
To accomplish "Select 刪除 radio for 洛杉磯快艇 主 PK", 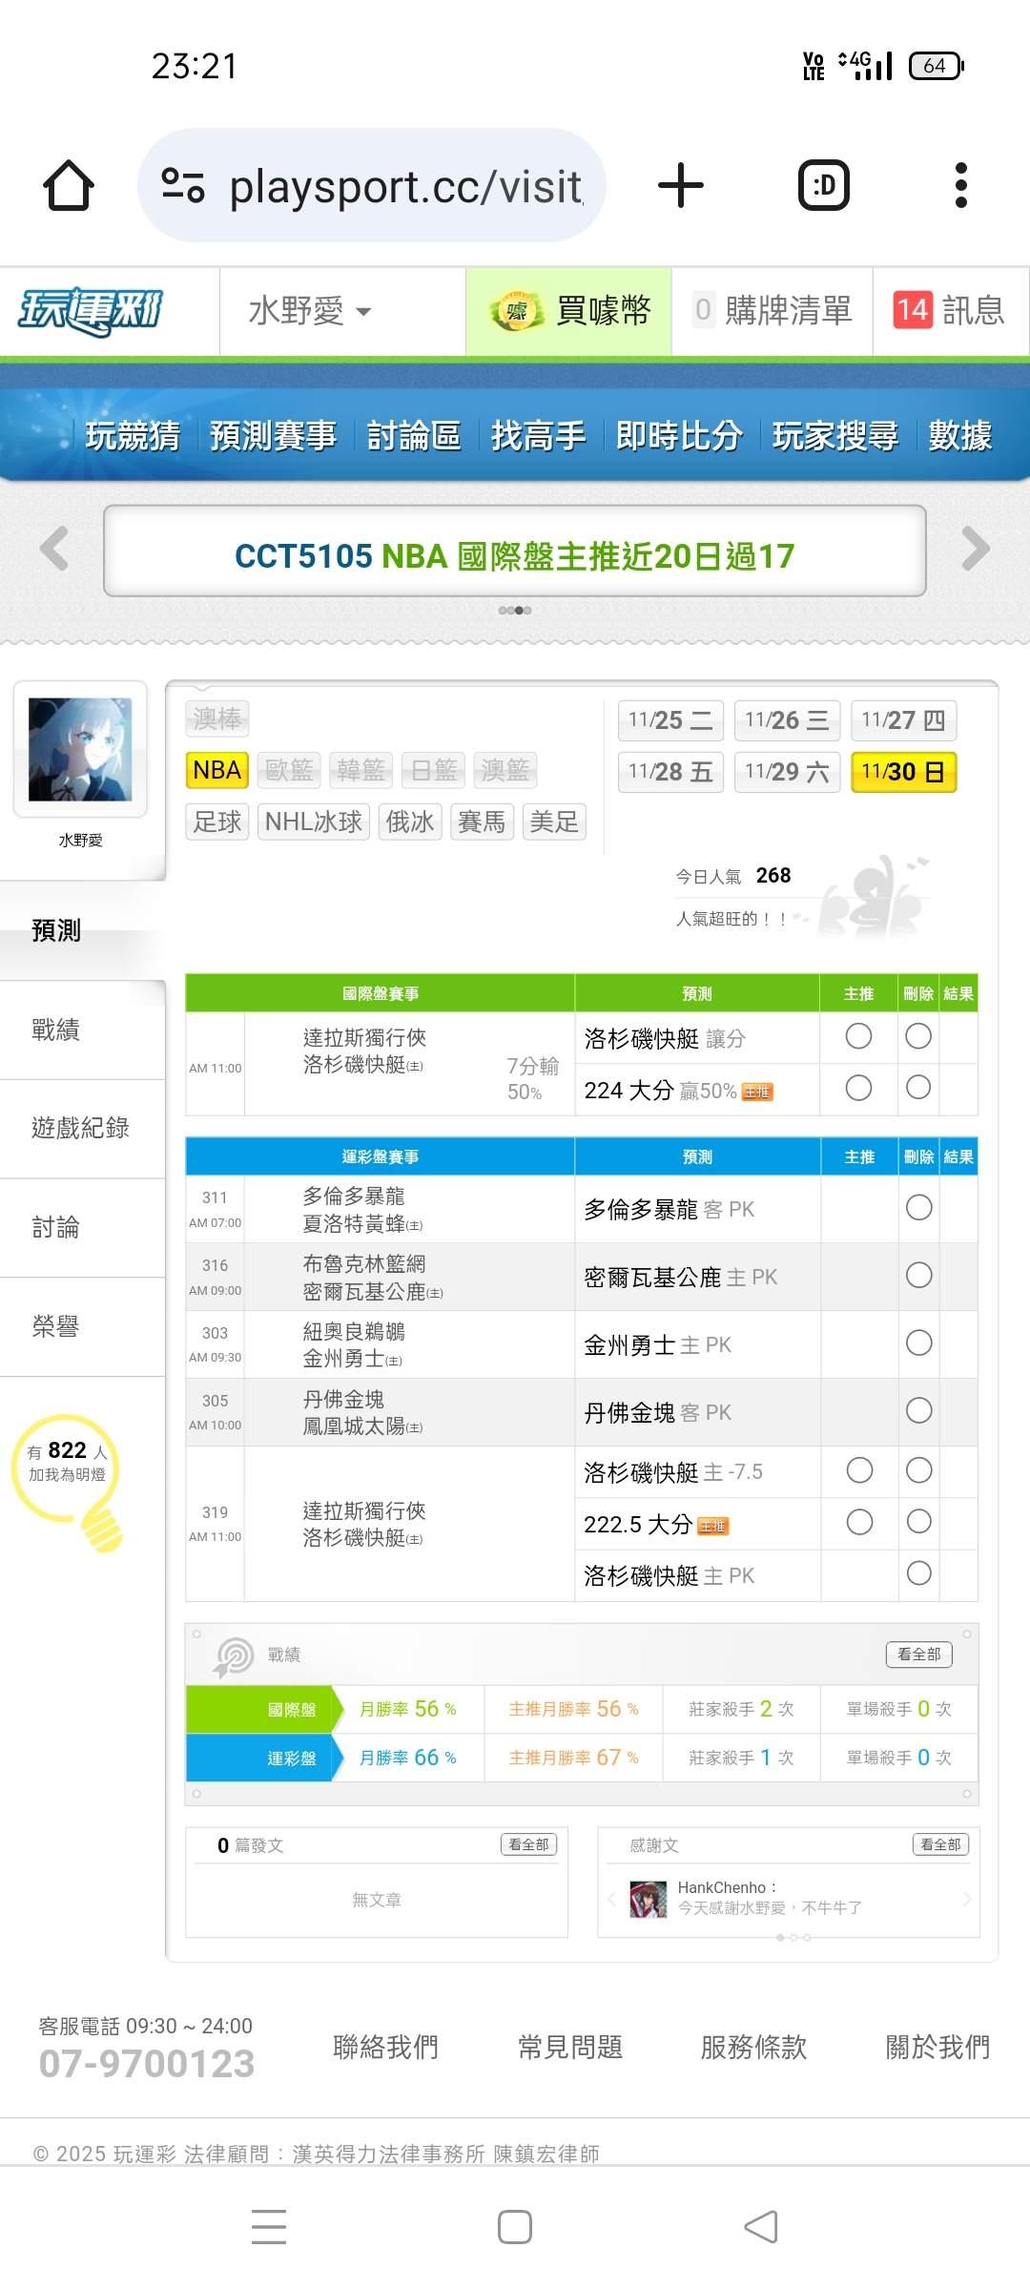I will coord(918,1573).
